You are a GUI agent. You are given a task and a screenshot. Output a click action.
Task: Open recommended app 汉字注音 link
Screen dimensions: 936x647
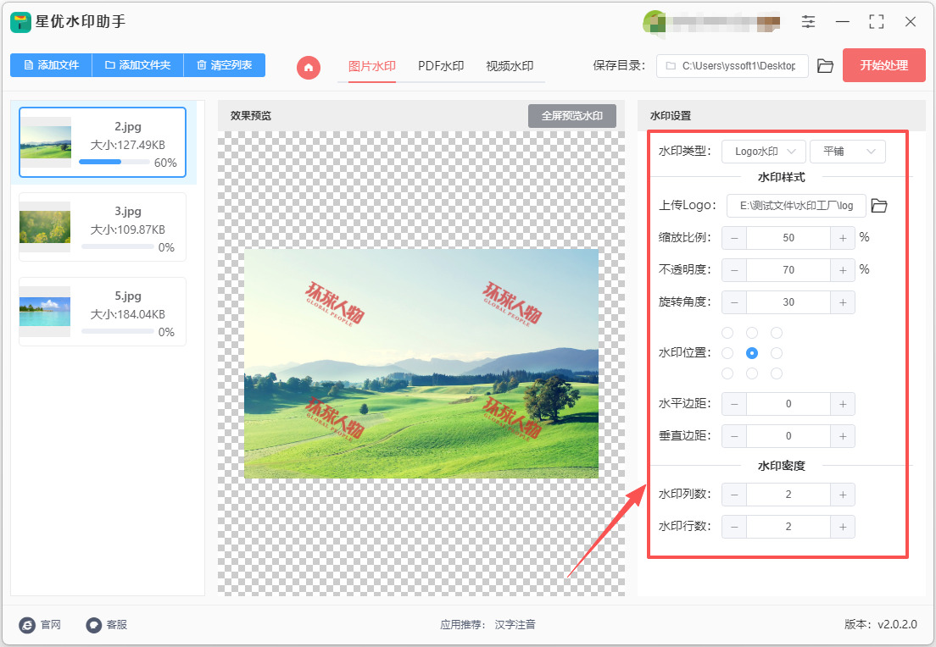tap(515, 624)
